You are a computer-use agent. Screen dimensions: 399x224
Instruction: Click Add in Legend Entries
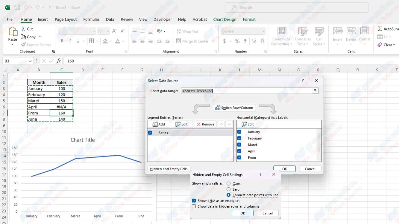coord(159,124)
